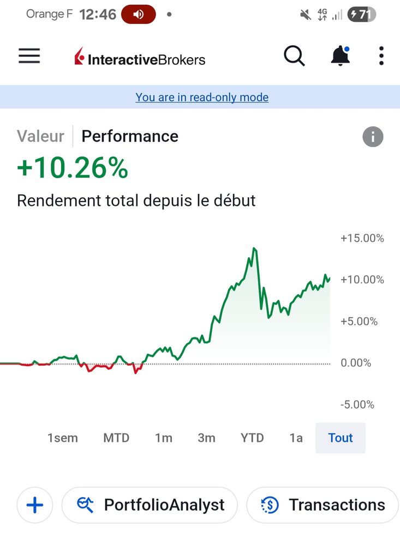The height and width of the screenshot is (558, 400).
Task: Tap the audio indicator in status bar
Action: [138, 14]
